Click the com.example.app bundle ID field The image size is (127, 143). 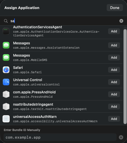tap(60, 137)
